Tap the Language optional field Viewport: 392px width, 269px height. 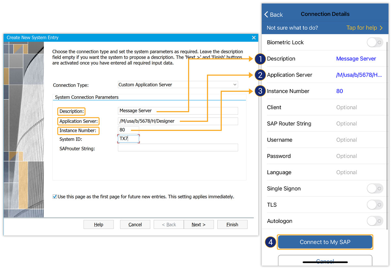pos(347,172)
